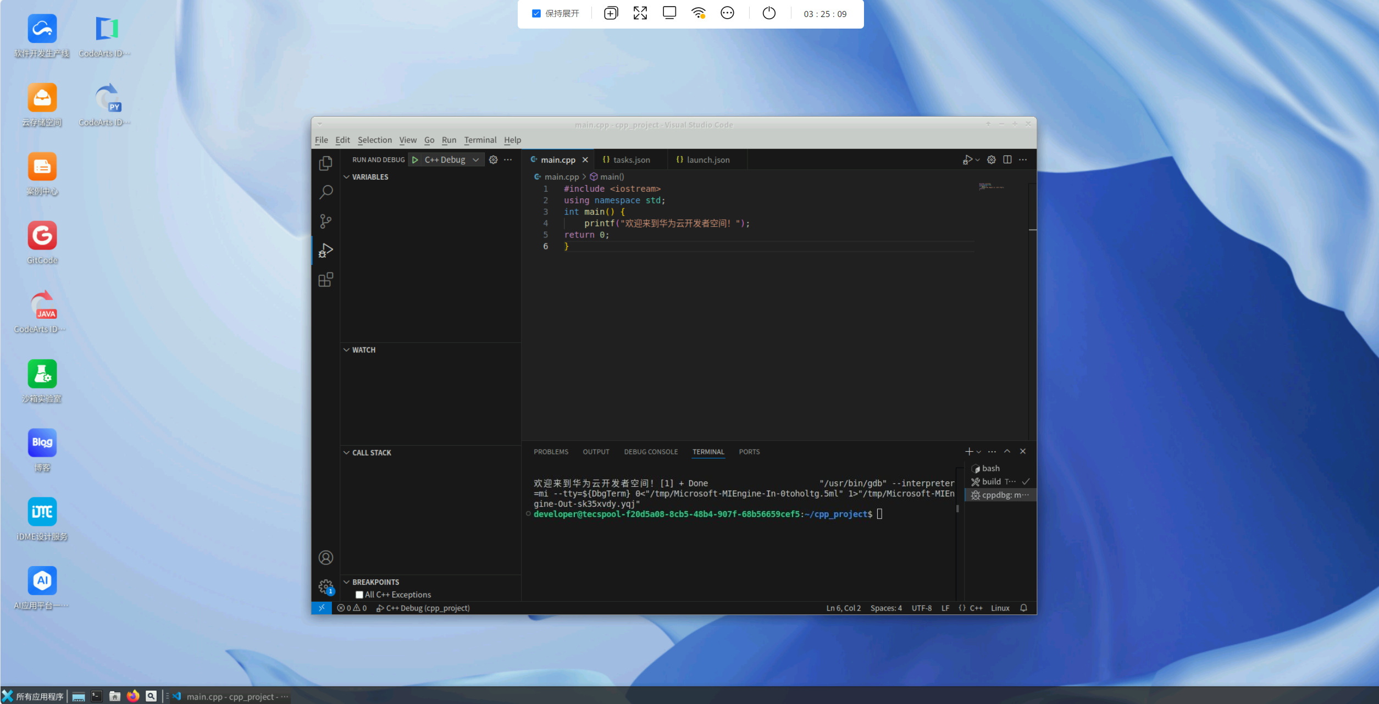Change encoding via UTF-8 status item

tap(921, 608)
